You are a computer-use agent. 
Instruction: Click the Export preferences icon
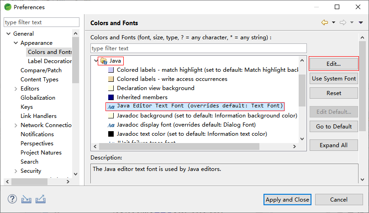pyautogui.click(x=40, y=199)
